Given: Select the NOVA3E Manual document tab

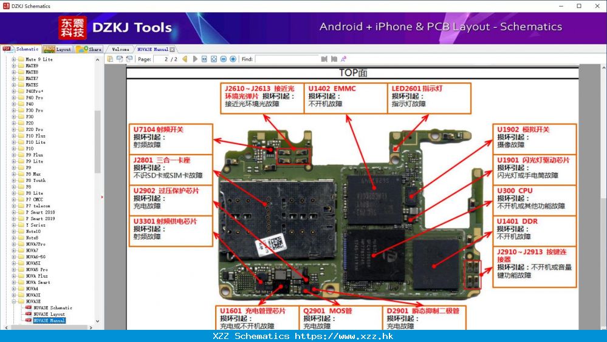Looking at the screenshot, I should click(x=153, y=50).
